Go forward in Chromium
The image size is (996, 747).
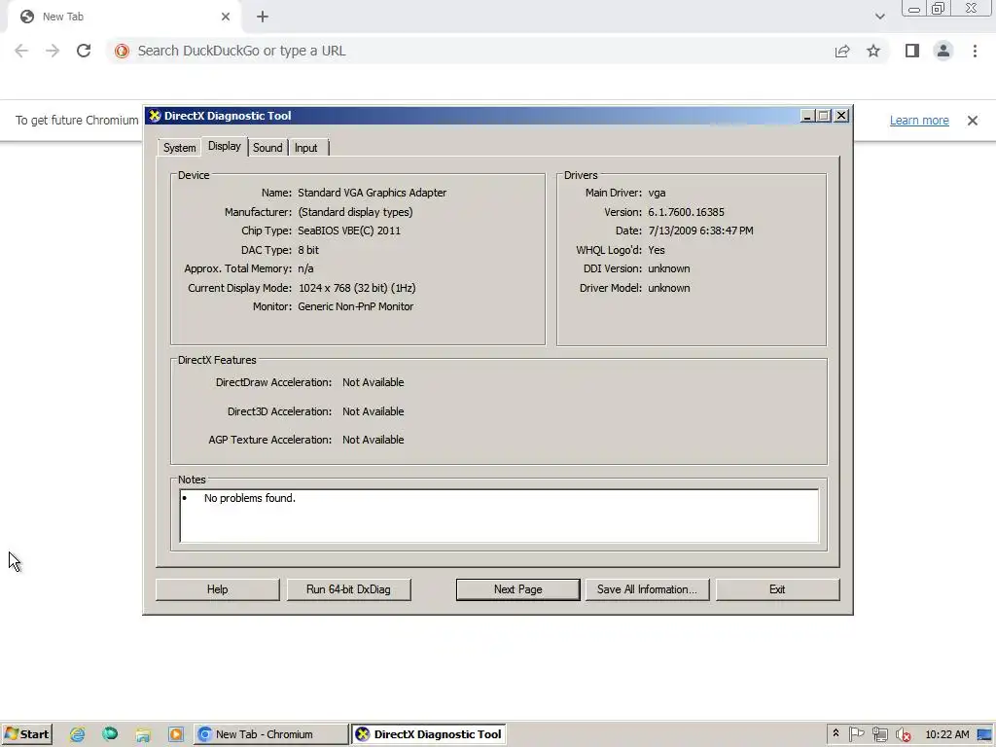pyautogui.click(x=53, y=51)
